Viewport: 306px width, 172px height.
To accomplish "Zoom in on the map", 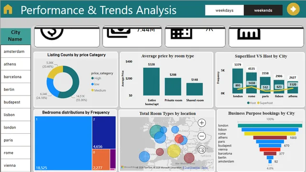I will pos(202,123).
